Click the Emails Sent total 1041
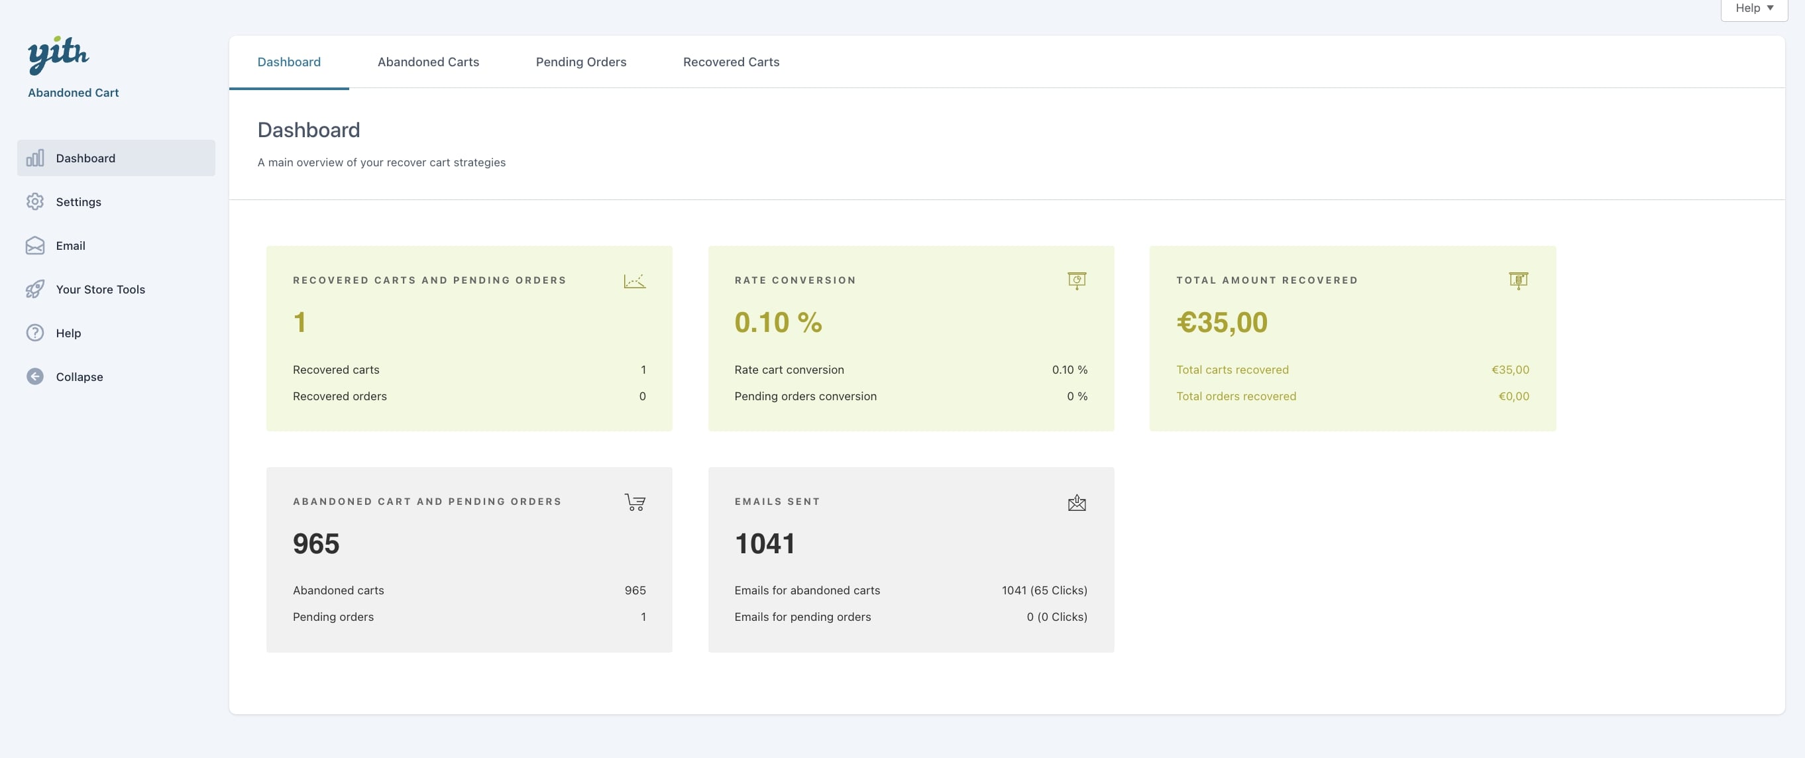The image size is (1805, 758). point(765,543)
